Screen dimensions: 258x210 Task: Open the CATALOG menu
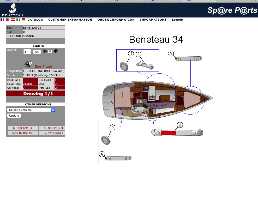point(35,20)
